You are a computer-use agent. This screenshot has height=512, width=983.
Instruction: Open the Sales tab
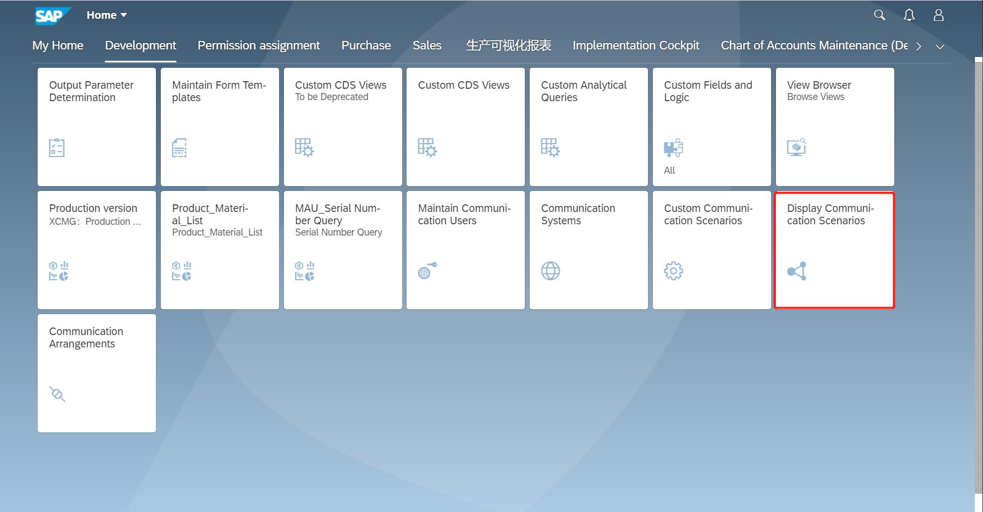point(427,45)
